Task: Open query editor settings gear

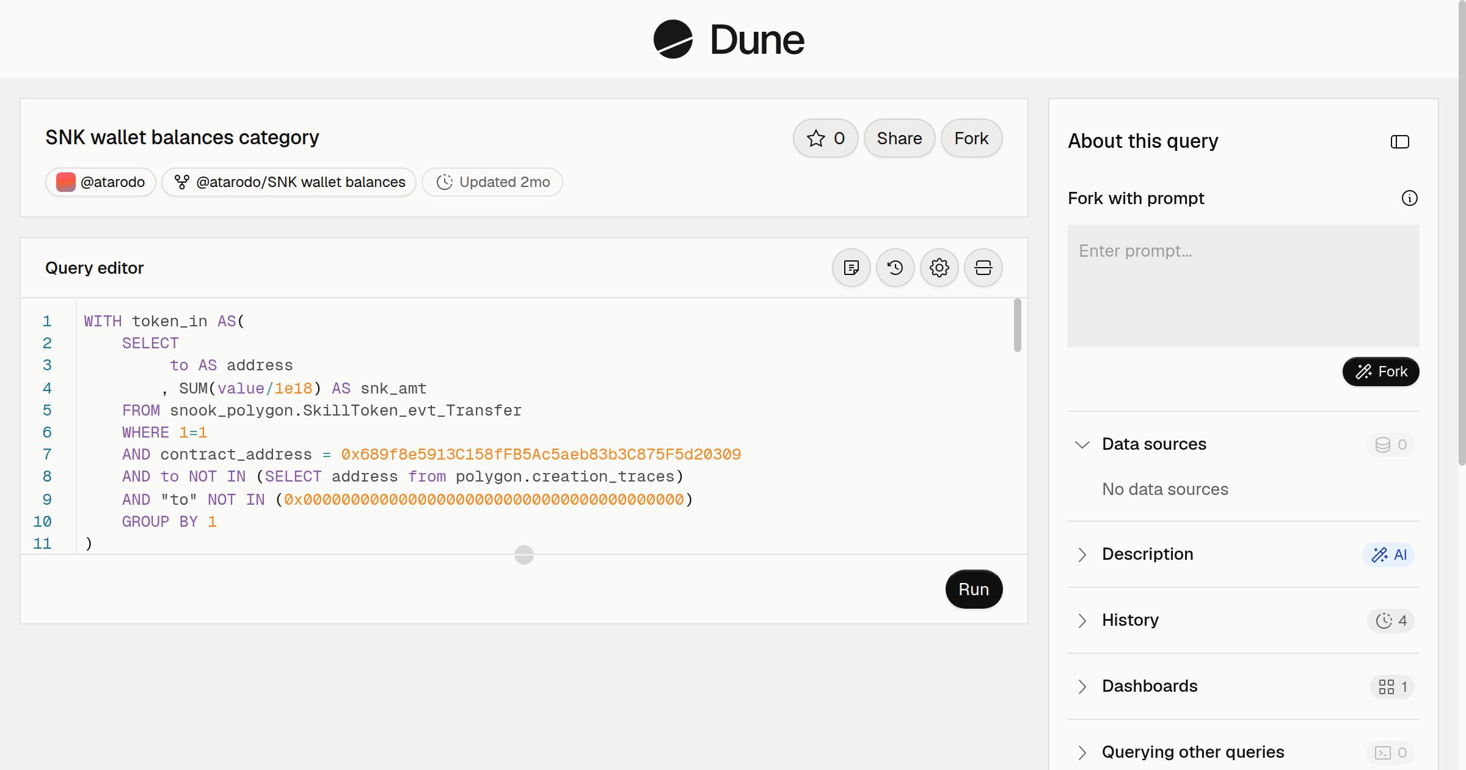Action: tap(939, 268)
